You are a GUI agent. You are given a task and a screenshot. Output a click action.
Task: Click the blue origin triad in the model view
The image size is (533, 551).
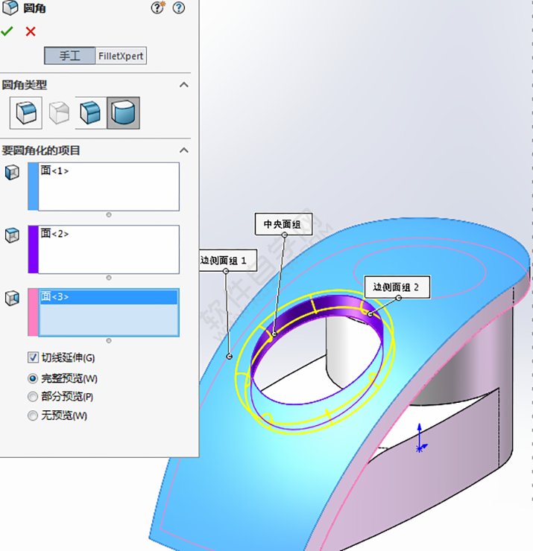[420, 439]
